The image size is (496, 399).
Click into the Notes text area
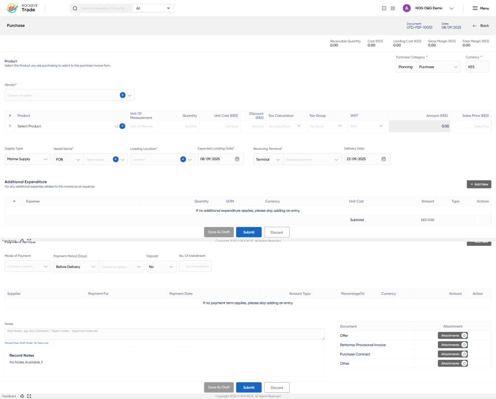[x=165, y=334]
